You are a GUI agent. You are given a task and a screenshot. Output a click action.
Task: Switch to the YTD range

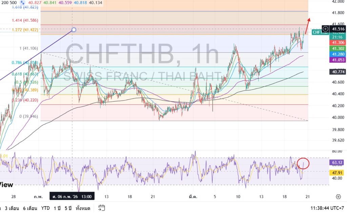[46, 208]
